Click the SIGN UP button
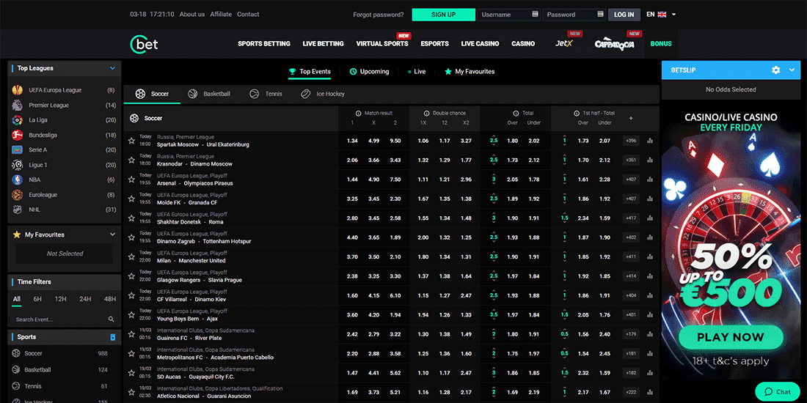The height and width of the screenshot is (403, 807). click(x=443, y=15)
